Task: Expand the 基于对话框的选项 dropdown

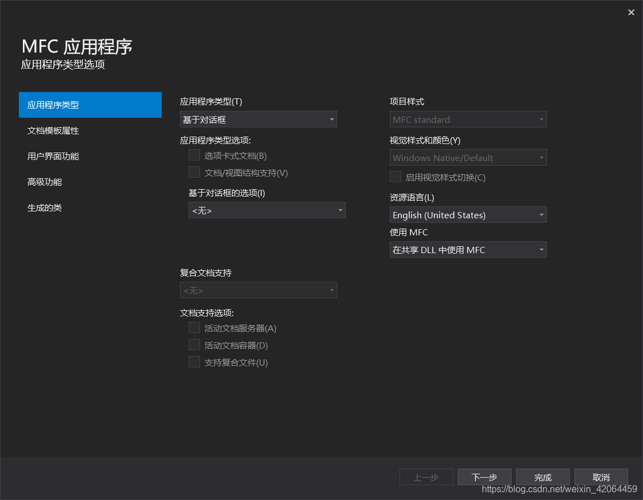Action: point(266,210)
